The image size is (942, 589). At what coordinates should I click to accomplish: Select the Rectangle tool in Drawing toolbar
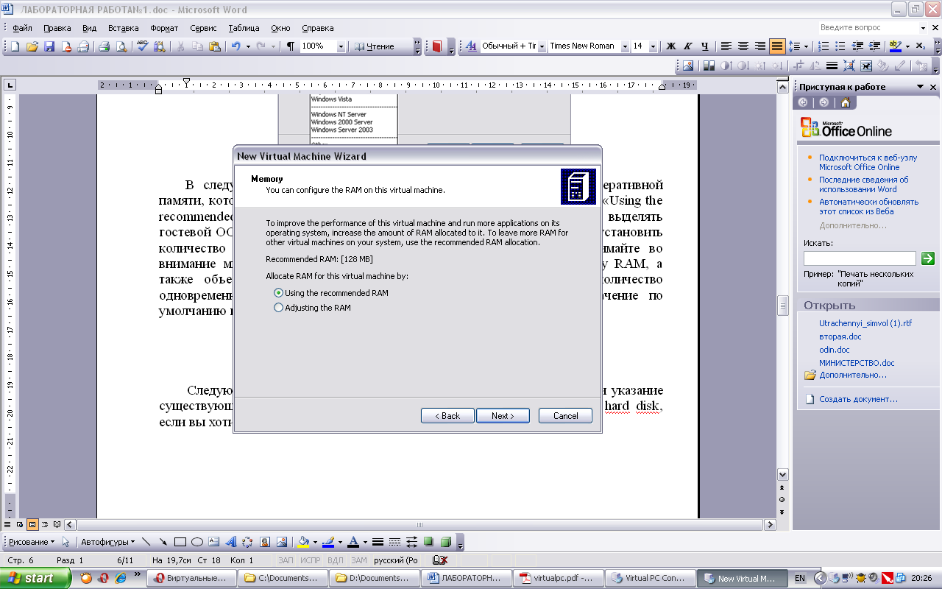pyautogui.click(x=180, y=542)
